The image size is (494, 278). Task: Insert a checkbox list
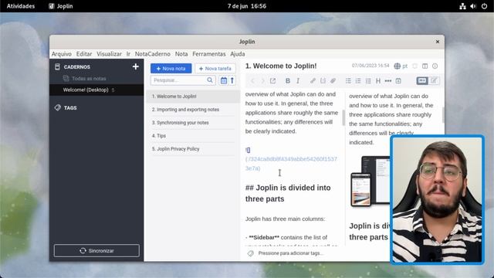click(x=368, y=80)
